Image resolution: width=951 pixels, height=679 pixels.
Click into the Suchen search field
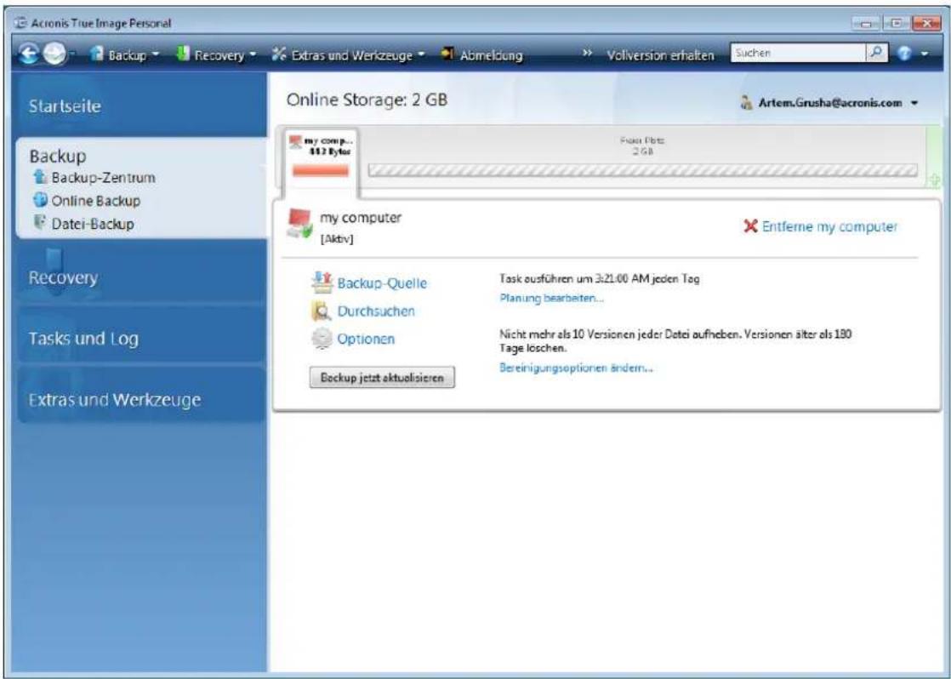798,53
